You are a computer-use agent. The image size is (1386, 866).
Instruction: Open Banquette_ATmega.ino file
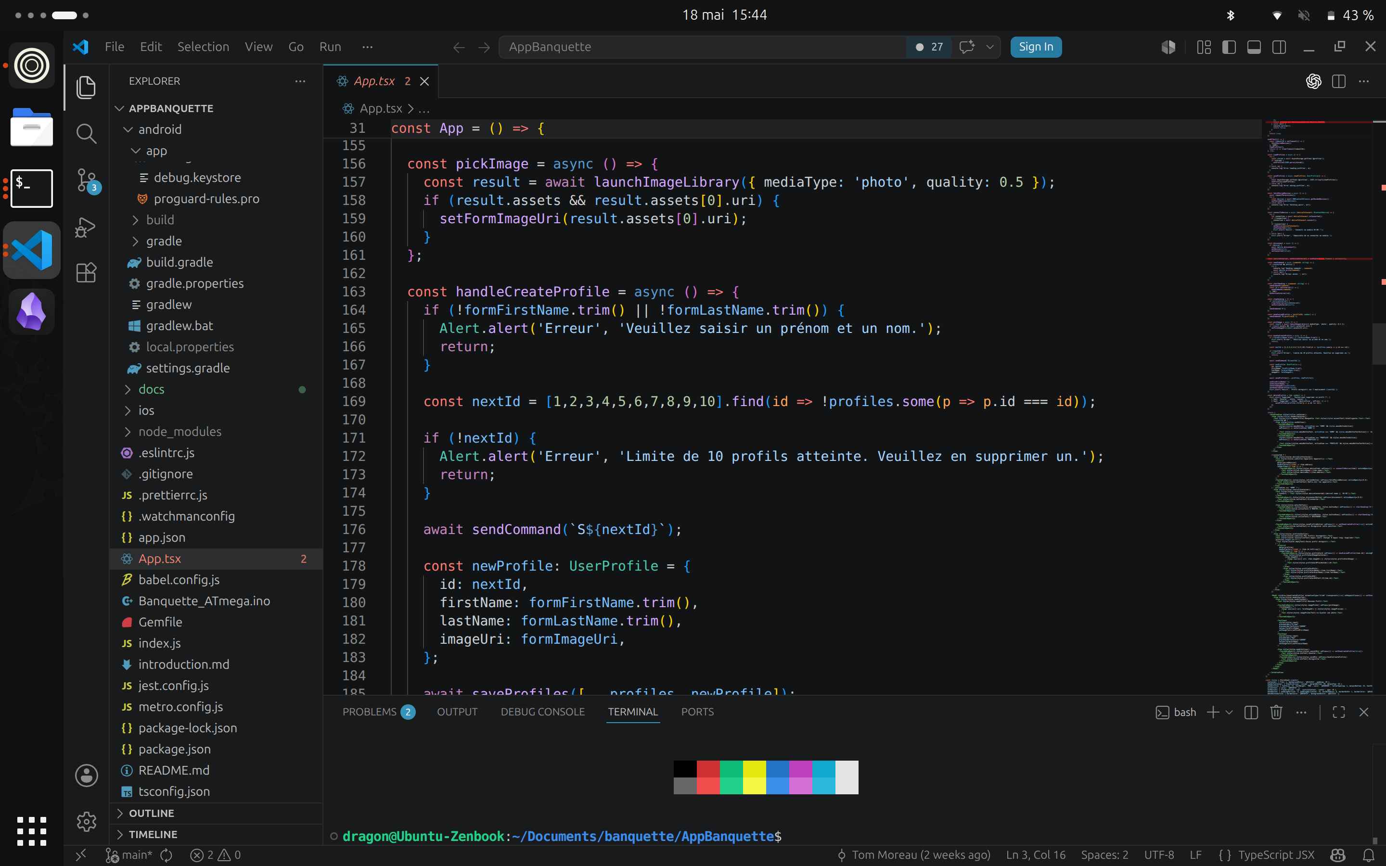(x=216, y=601)
